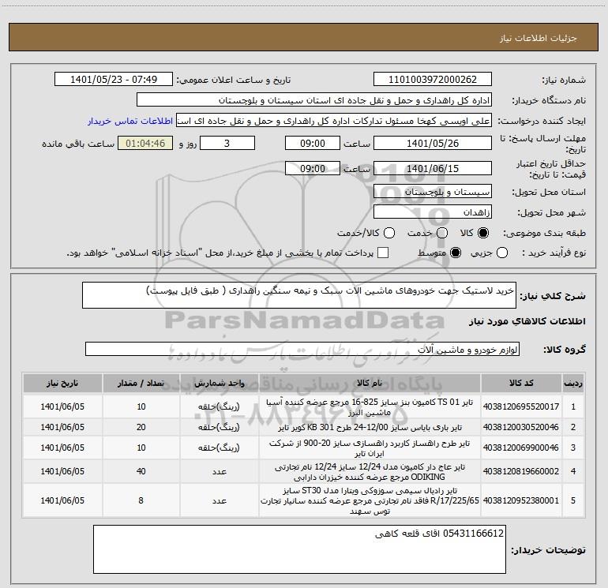Click the کد کالا column header
This screenshot has height=588, width=608.
[521, 384]
